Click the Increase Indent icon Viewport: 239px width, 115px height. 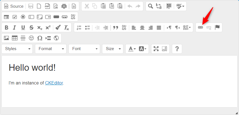pos(105,28)
